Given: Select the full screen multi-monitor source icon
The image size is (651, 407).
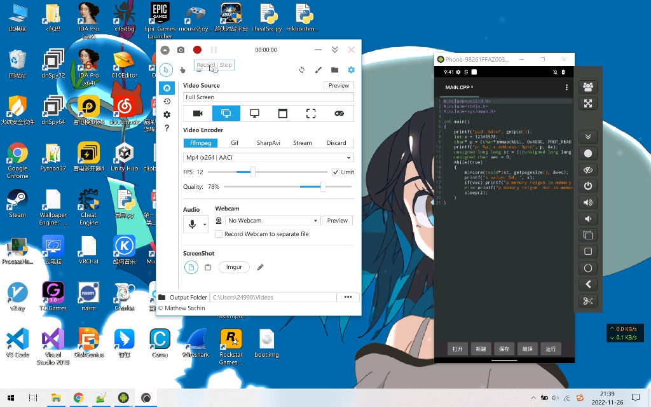Looking at the screenshot, I should 226,113.
